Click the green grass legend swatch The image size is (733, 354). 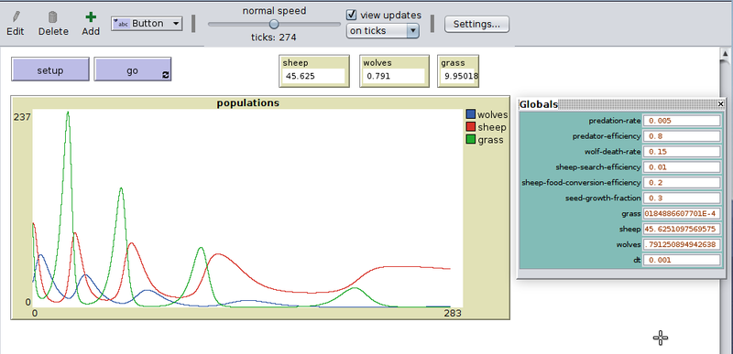tap(471, 139)
